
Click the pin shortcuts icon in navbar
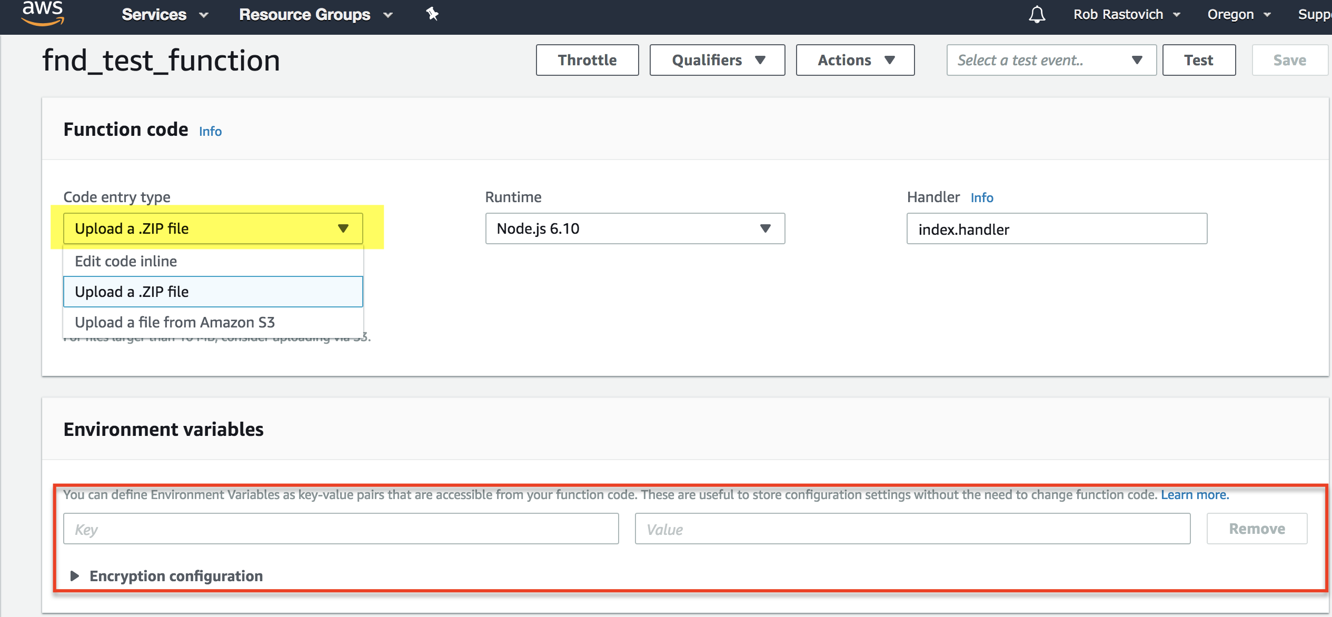coord(432,14)
